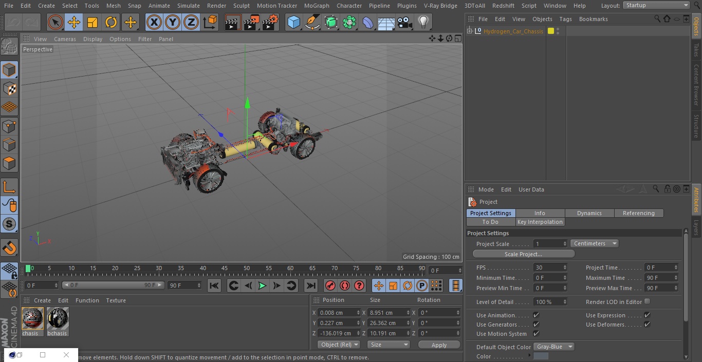The height and width of the screenshot is (362, 702).
Task: Select the Scale tool icon
Action: (x=93, y=23)
